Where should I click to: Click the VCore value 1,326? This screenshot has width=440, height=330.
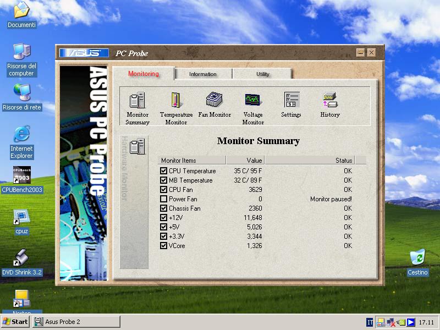(255, 245)
